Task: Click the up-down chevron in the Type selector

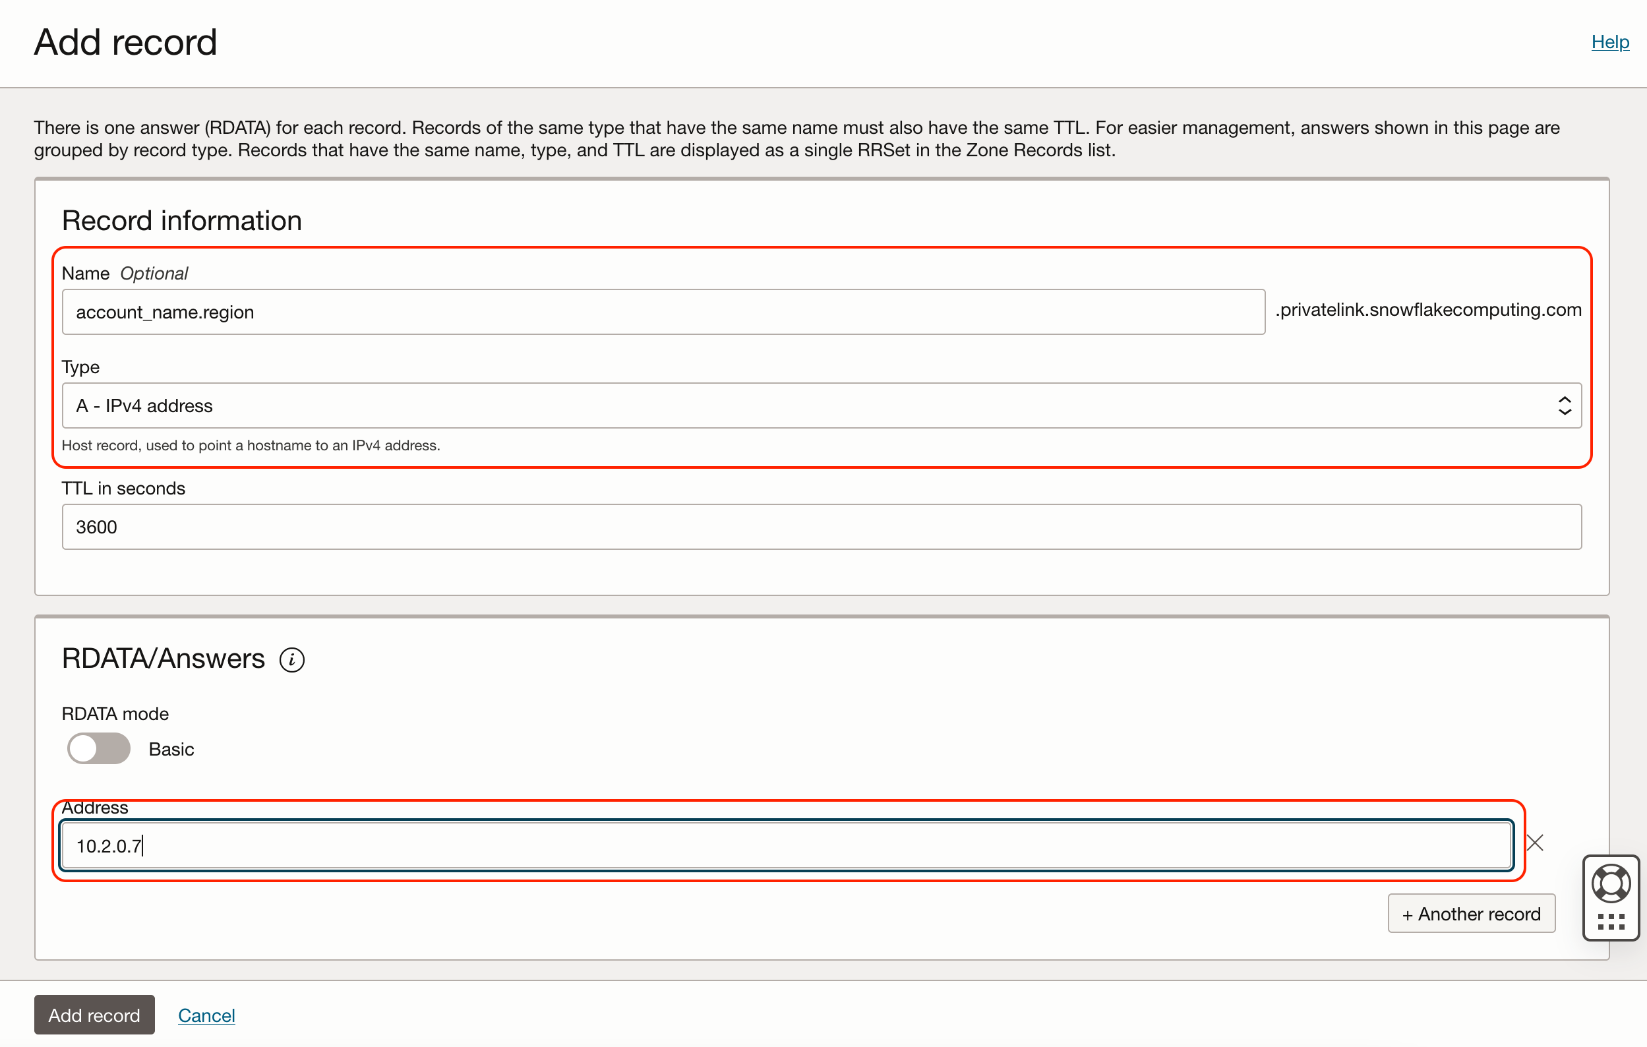Action: (x=1564, y=405)
